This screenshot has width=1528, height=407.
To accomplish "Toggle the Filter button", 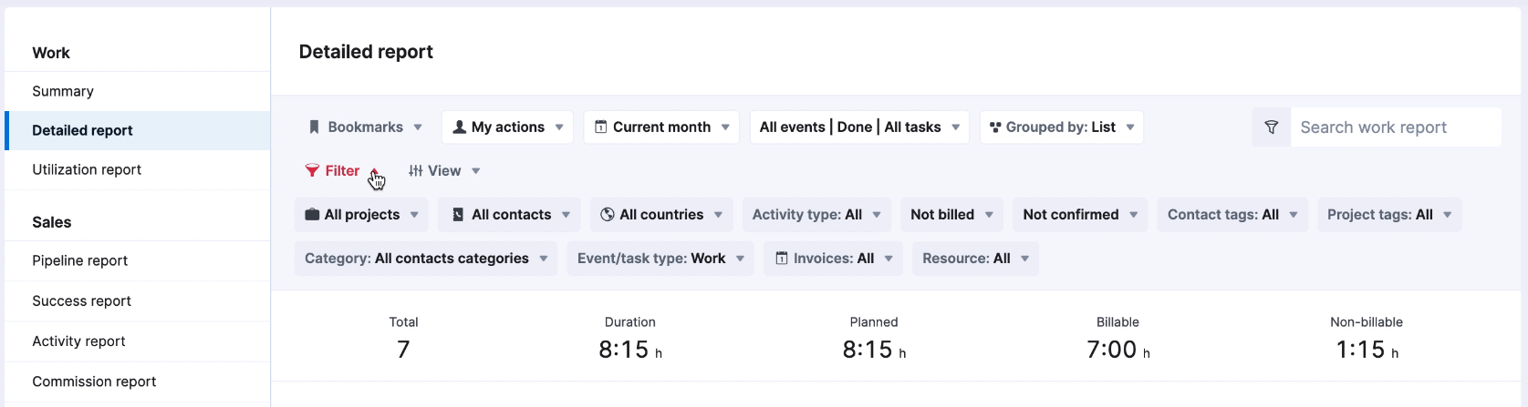I will click(342, 171).
